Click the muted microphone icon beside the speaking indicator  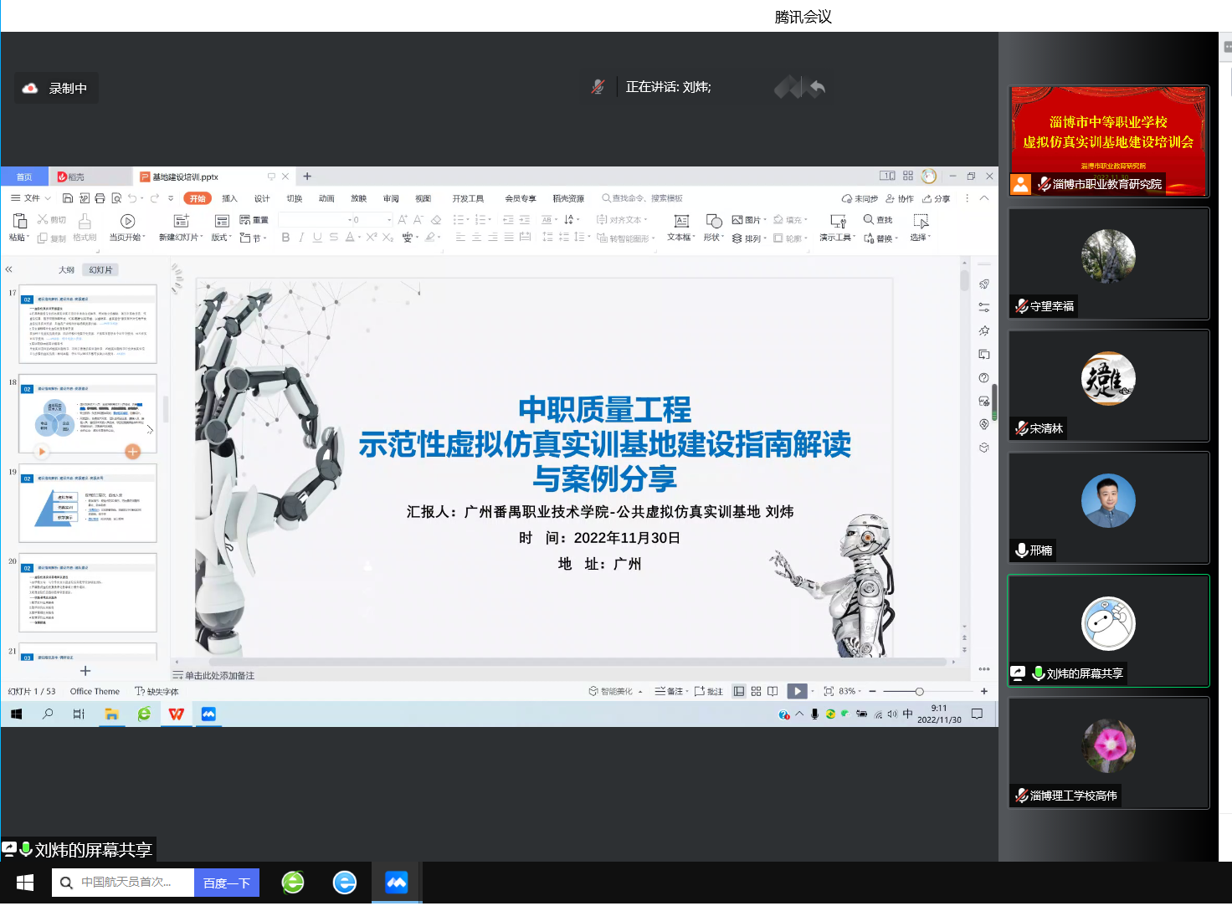(x=598, y=86)
